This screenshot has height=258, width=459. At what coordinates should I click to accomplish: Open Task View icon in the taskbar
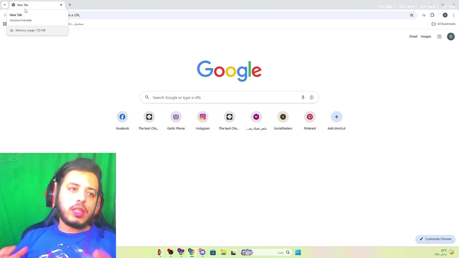pyautogui.click(x=233, y=253)
